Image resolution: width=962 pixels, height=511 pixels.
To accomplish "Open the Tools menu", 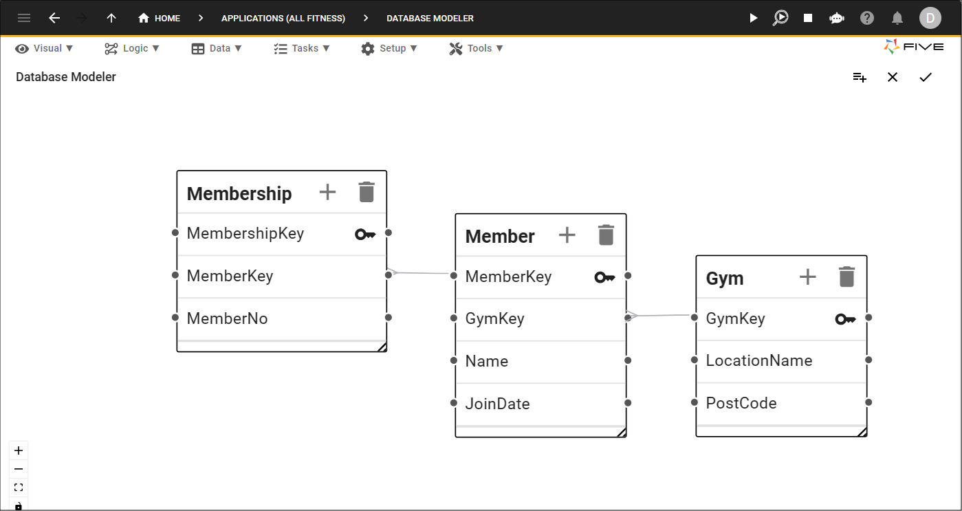I will (x=476, y=48).
